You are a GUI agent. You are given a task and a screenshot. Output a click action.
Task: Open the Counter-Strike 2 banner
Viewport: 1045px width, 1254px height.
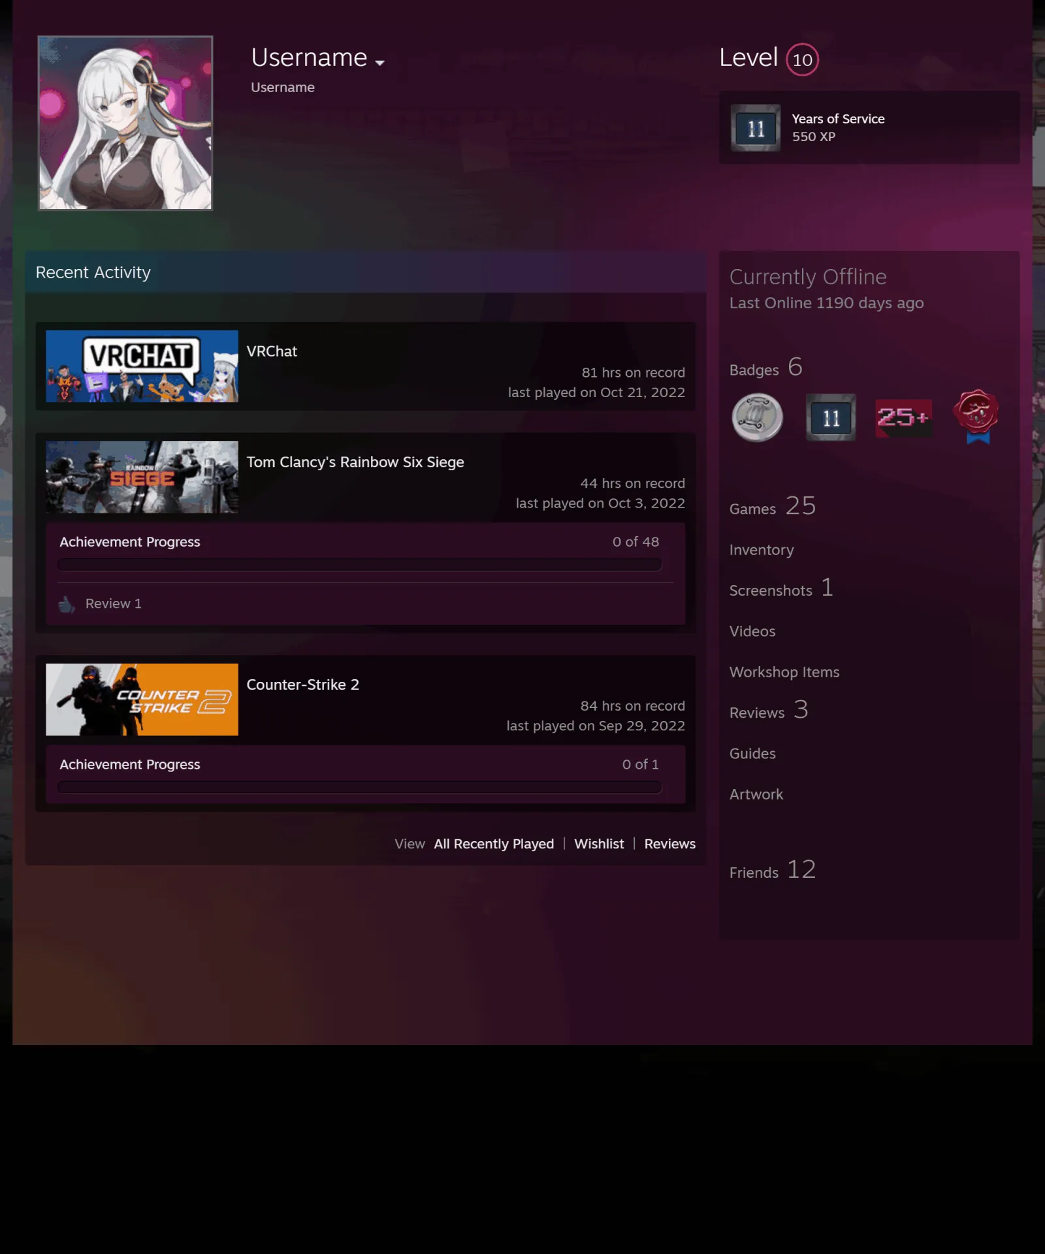[142, 699]
